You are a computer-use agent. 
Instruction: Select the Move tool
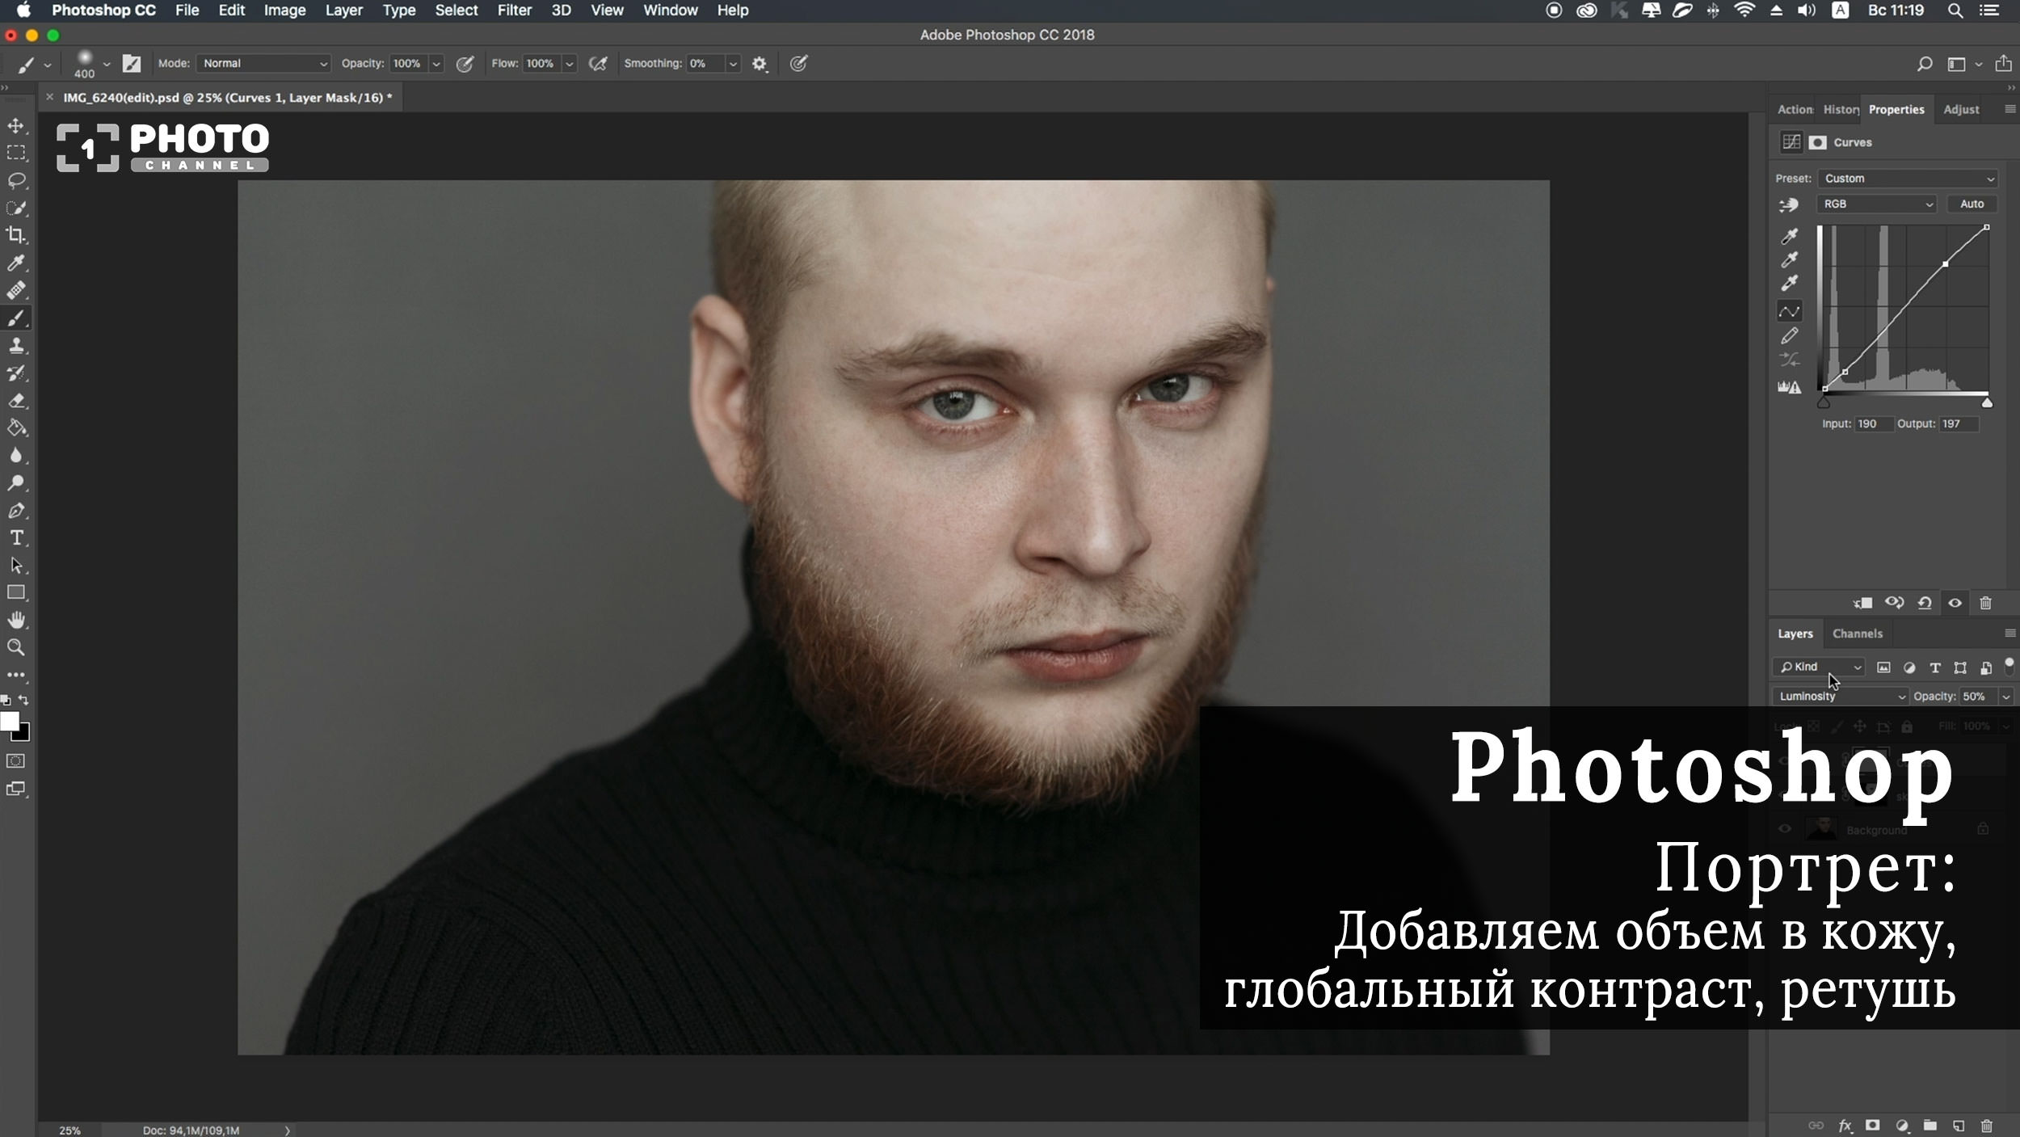pos(16,125)
